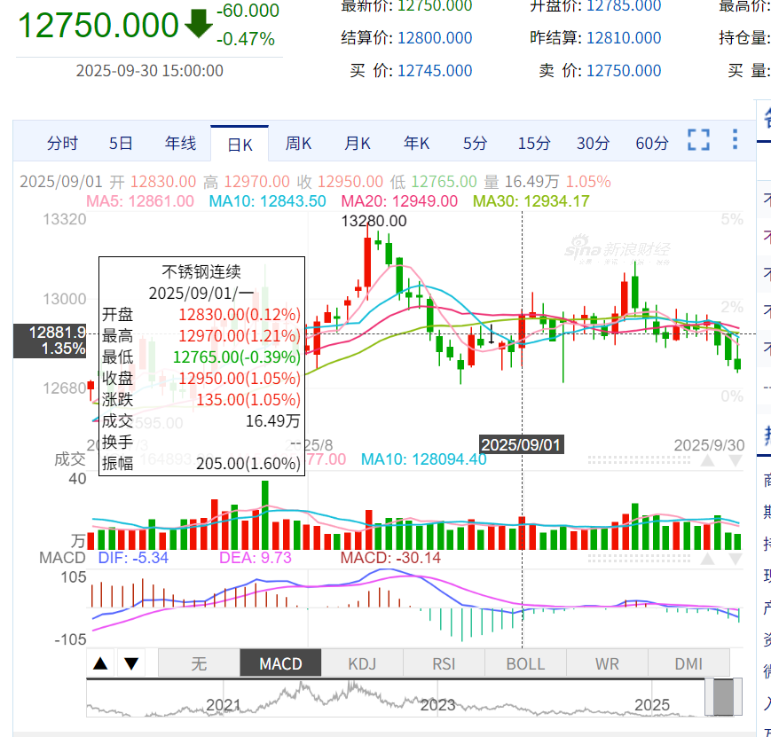Click the gray range slider handle
The image size is (771, 737).
coord(723,697)
